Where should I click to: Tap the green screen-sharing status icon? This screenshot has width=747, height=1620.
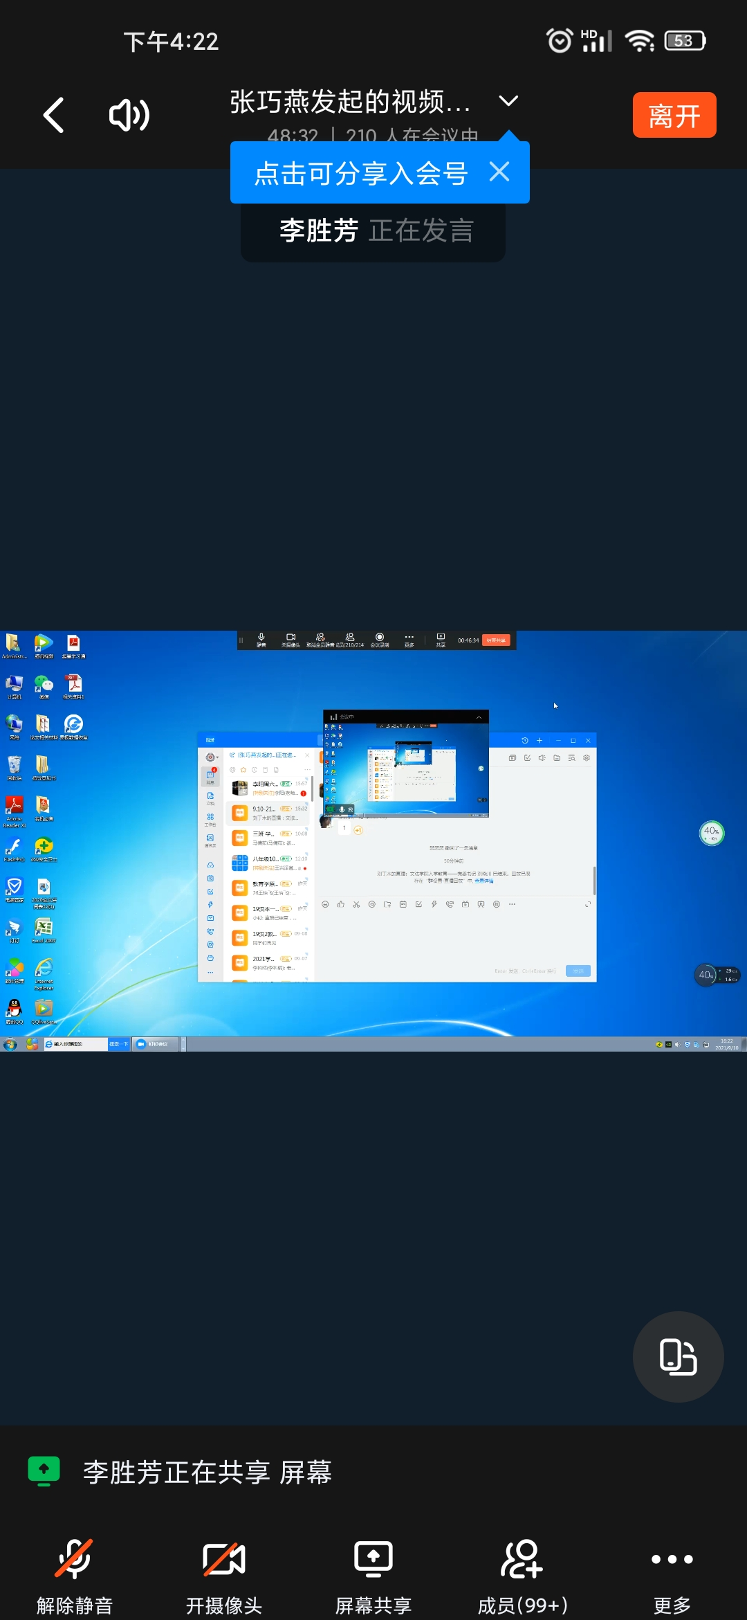click(44, 1471)
